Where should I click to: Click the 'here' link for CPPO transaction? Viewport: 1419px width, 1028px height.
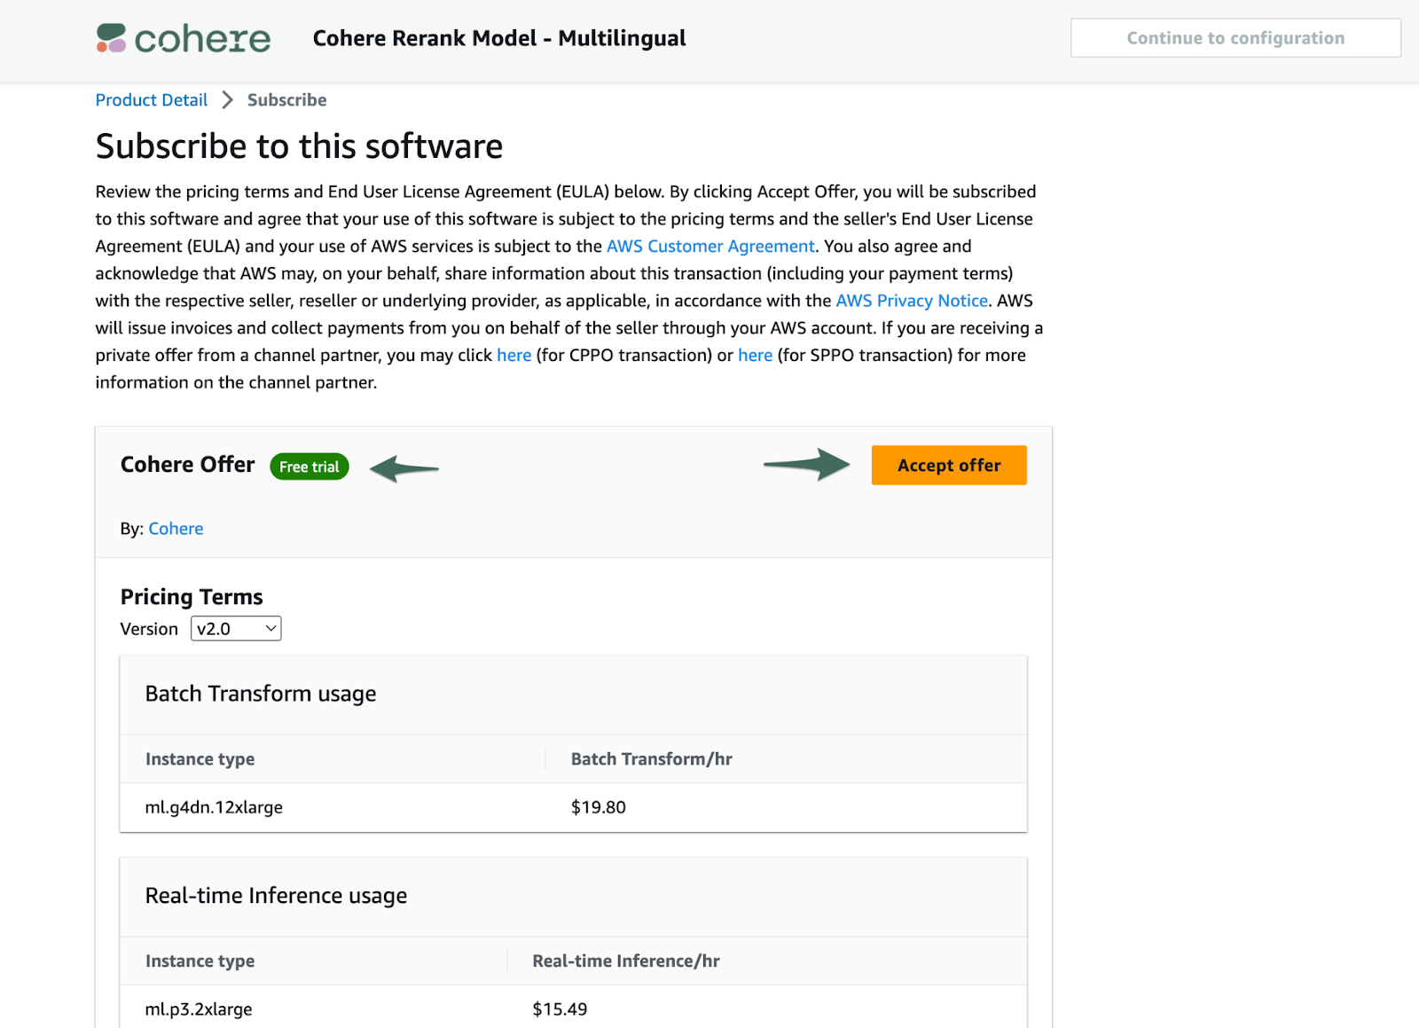click(x=514, y=356)
